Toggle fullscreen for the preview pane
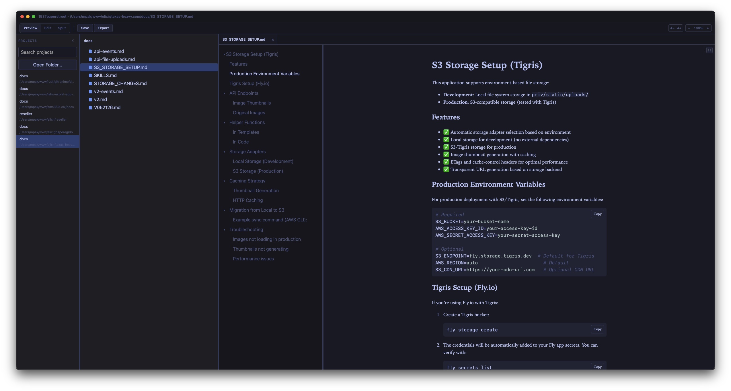731x391 pixels. (709, 50)
